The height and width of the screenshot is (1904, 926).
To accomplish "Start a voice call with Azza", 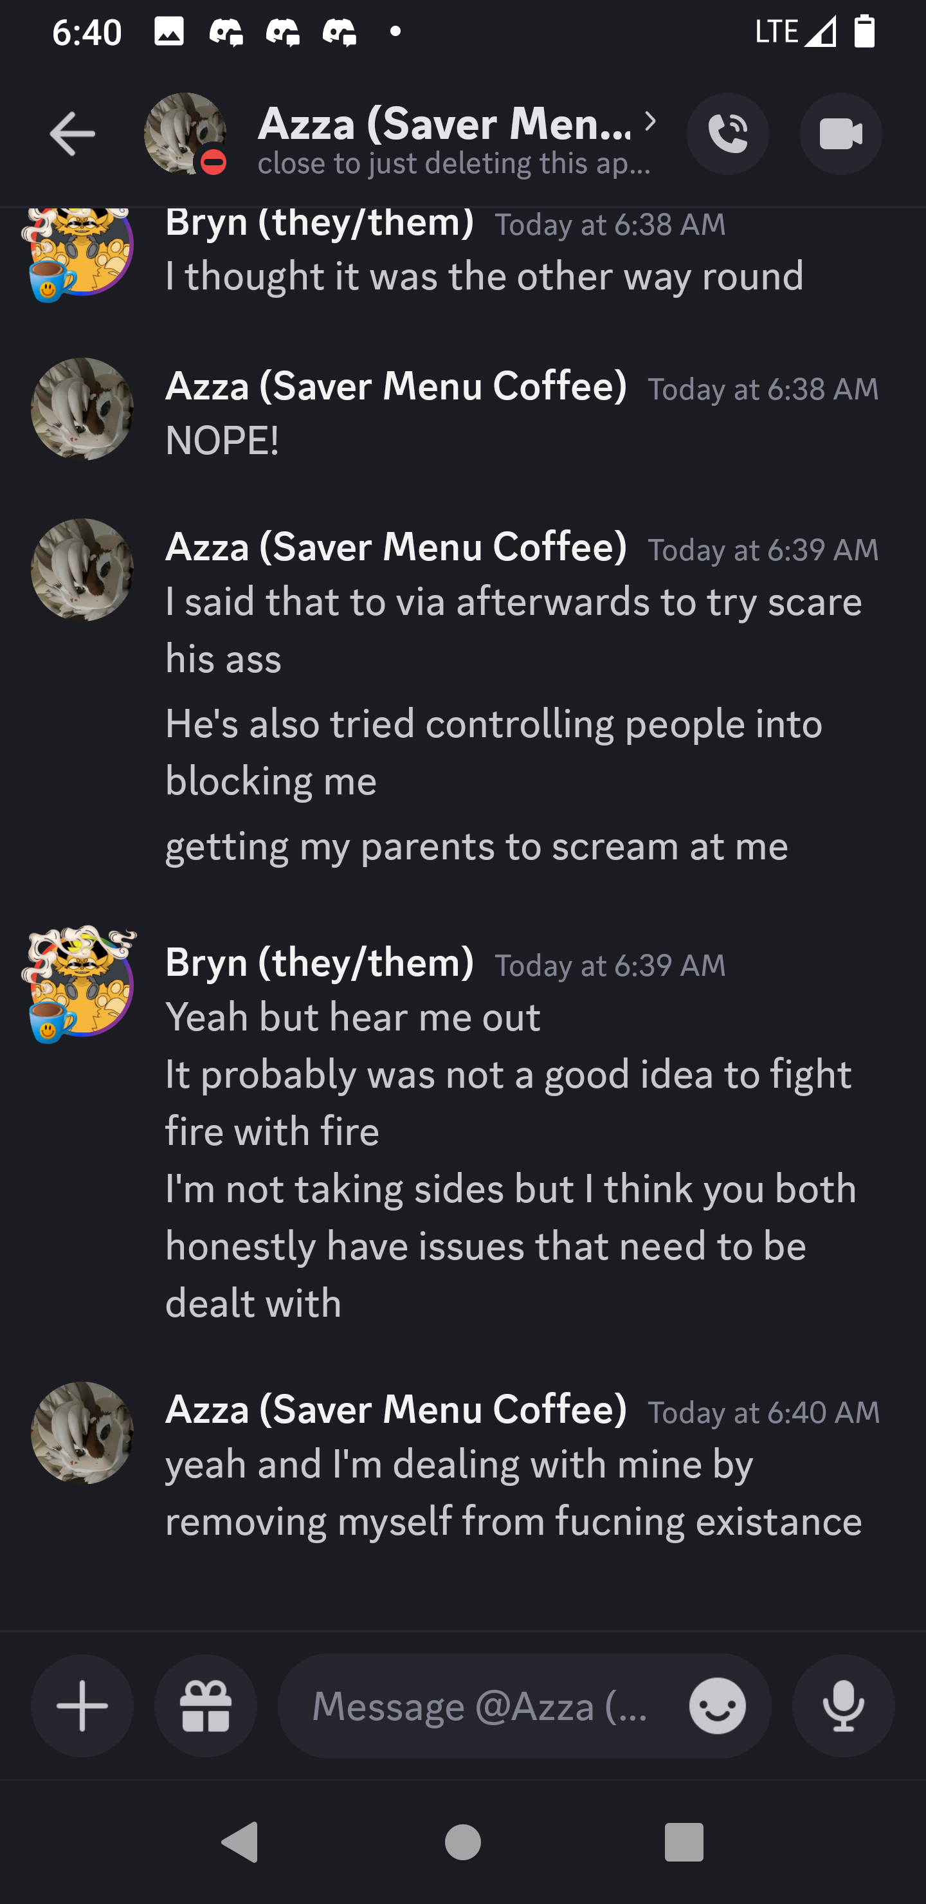I will [x=727, y=134].
